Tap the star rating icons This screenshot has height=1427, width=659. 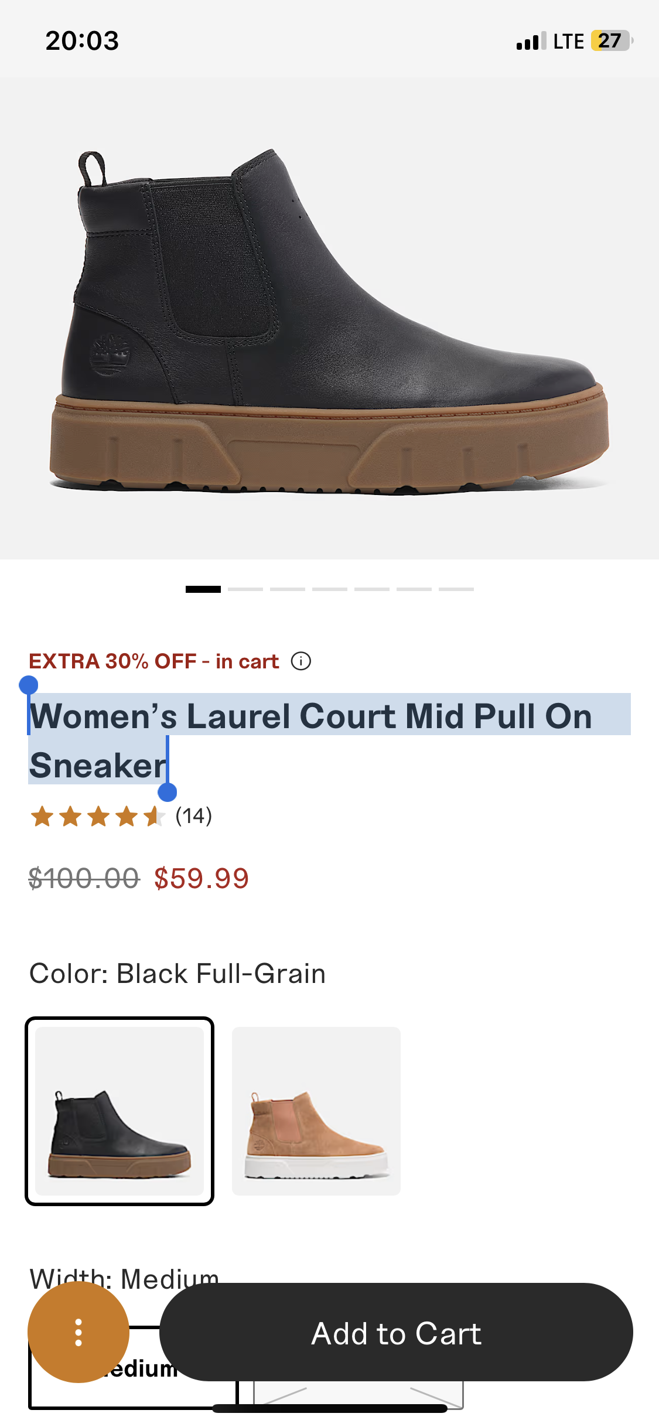pos(98,816)
